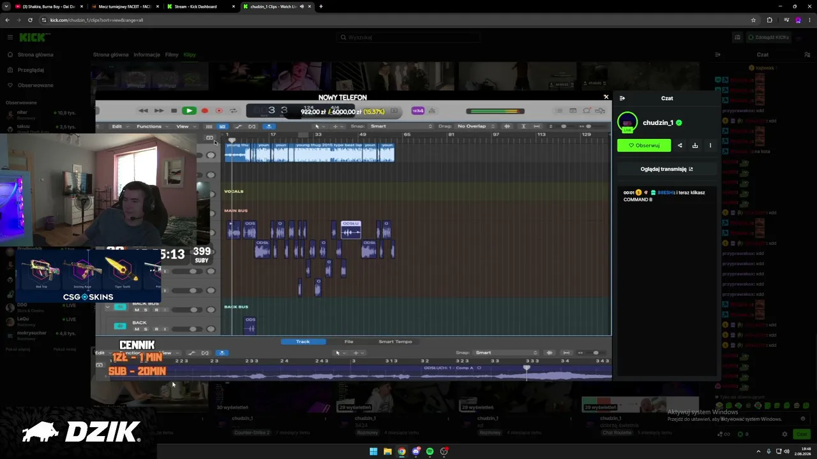The image size is (817, 459).
Task: Open the browser extensions puzzle icon
Action: pyautogui.click(x=769, y=20)
